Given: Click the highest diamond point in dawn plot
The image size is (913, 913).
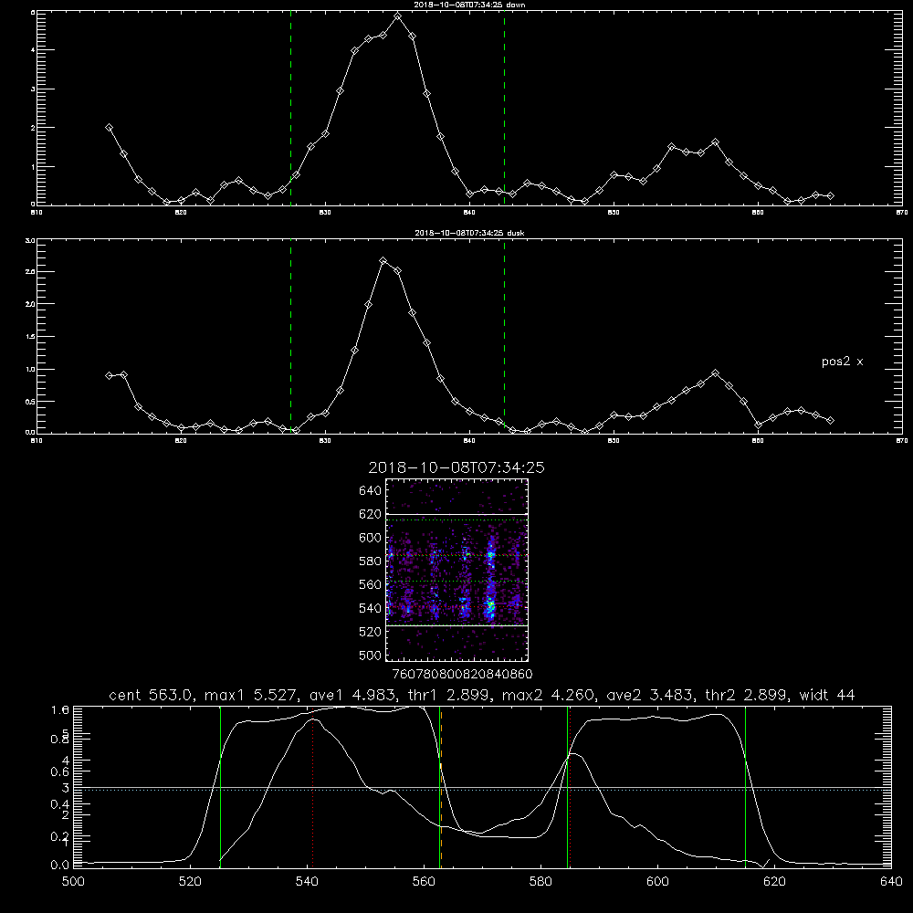Looking at the screenshot, I should click(398, 16).
